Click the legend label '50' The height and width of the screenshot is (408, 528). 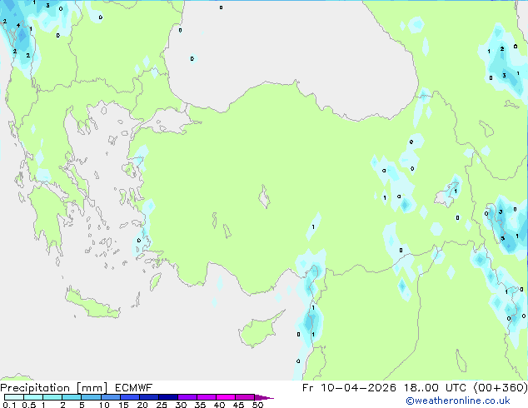pyautogui.click(x=258, y=405)
